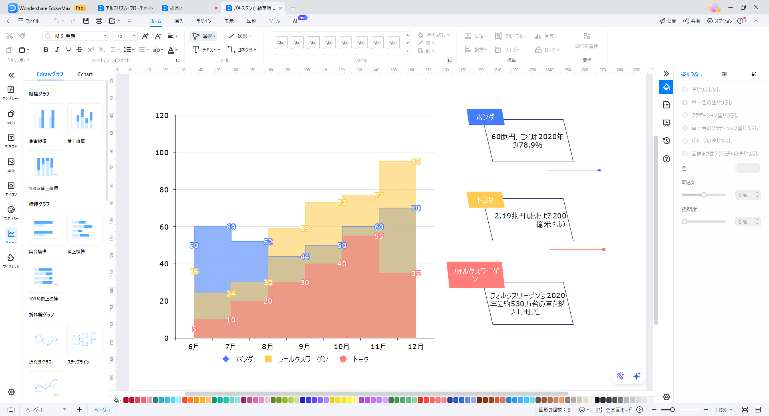Switch to the Shadow tab in right panel
This screenshot has height=416, width=769.
point(754,74)
